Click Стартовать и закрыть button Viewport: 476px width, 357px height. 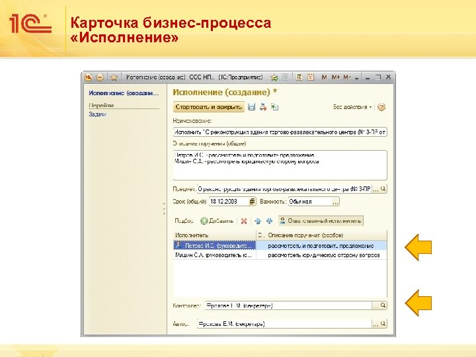208,107
